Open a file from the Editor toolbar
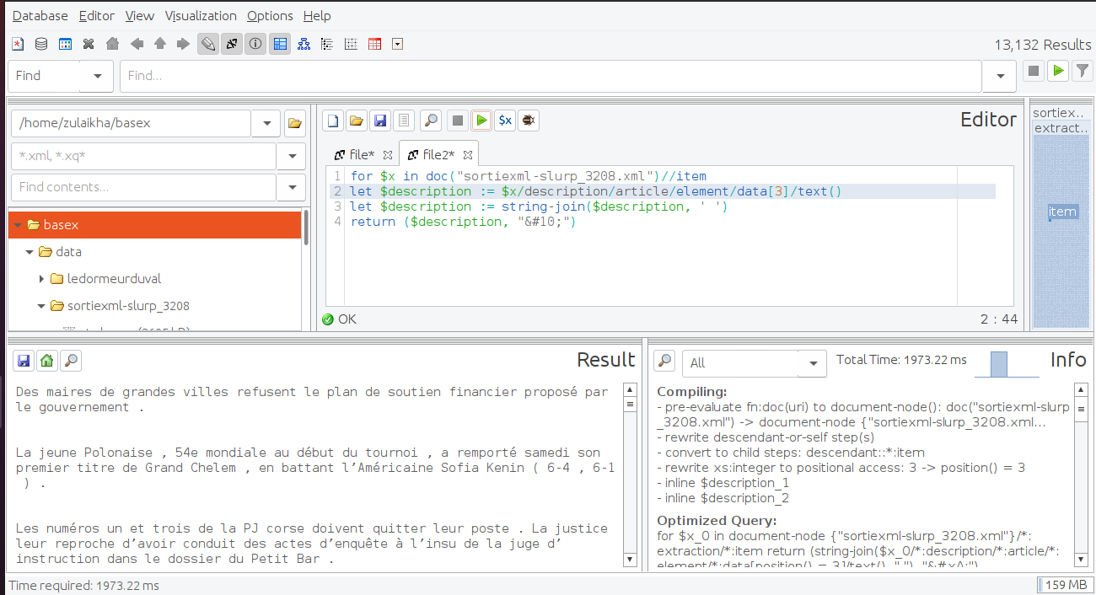Viewport: 1096px width, 595px height. coord(357,121)
